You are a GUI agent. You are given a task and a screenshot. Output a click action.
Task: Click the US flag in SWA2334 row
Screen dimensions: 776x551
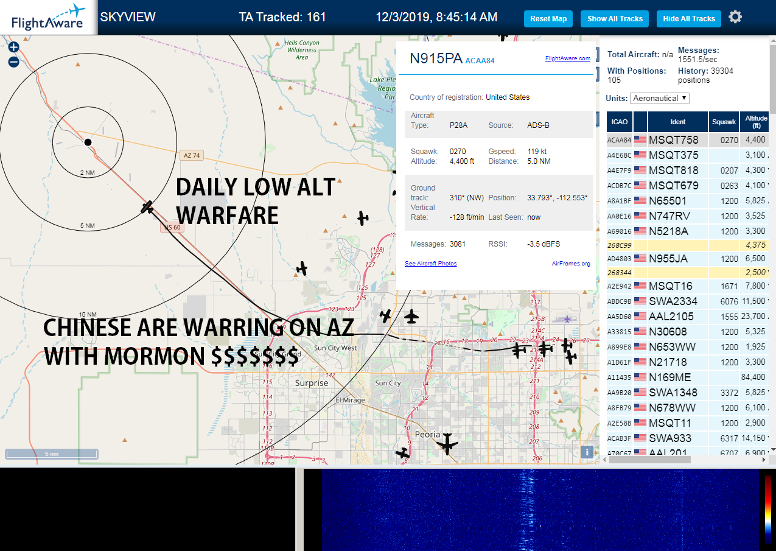coord(640,301)
